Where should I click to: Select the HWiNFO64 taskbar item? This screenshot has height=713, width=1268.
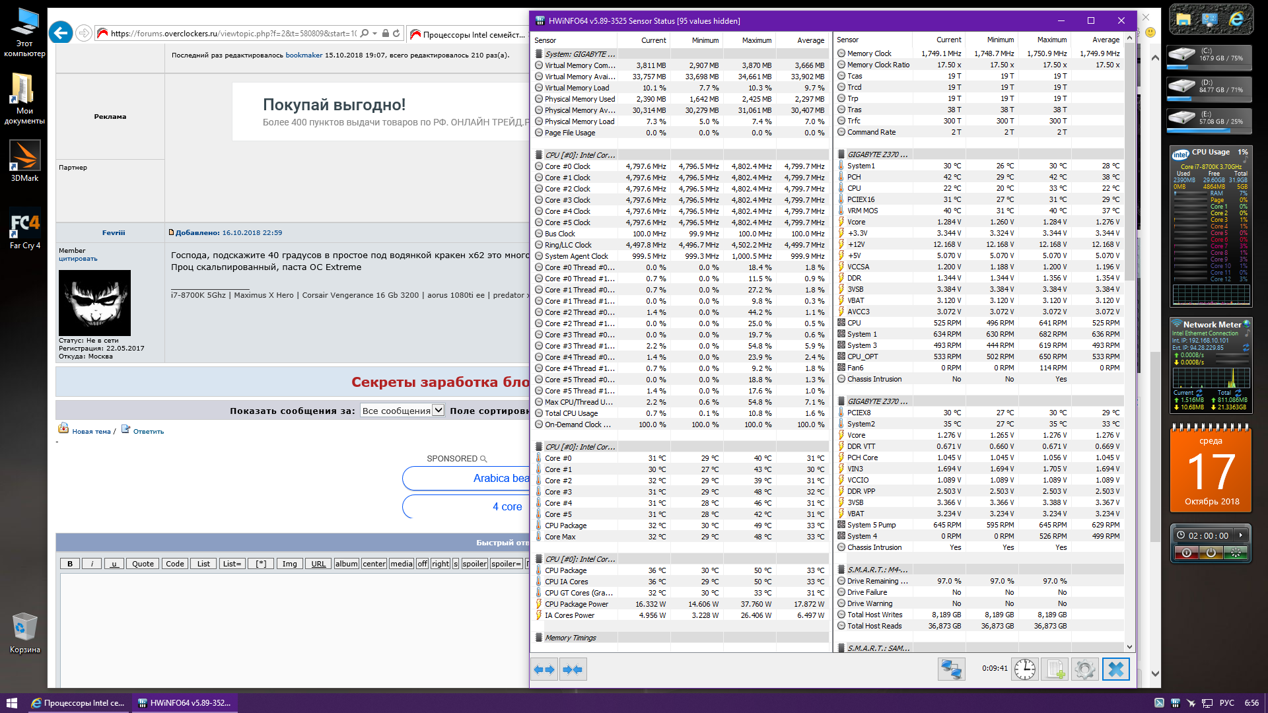click(185, 703)
